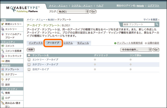Open メイン・メニュー in top navigation

point(58,6)
